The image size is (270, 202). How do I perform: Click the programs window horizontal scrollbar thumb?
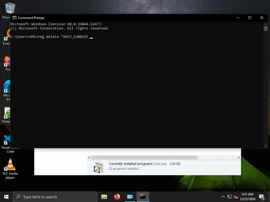pyautogui.click(x=144, y=157)
